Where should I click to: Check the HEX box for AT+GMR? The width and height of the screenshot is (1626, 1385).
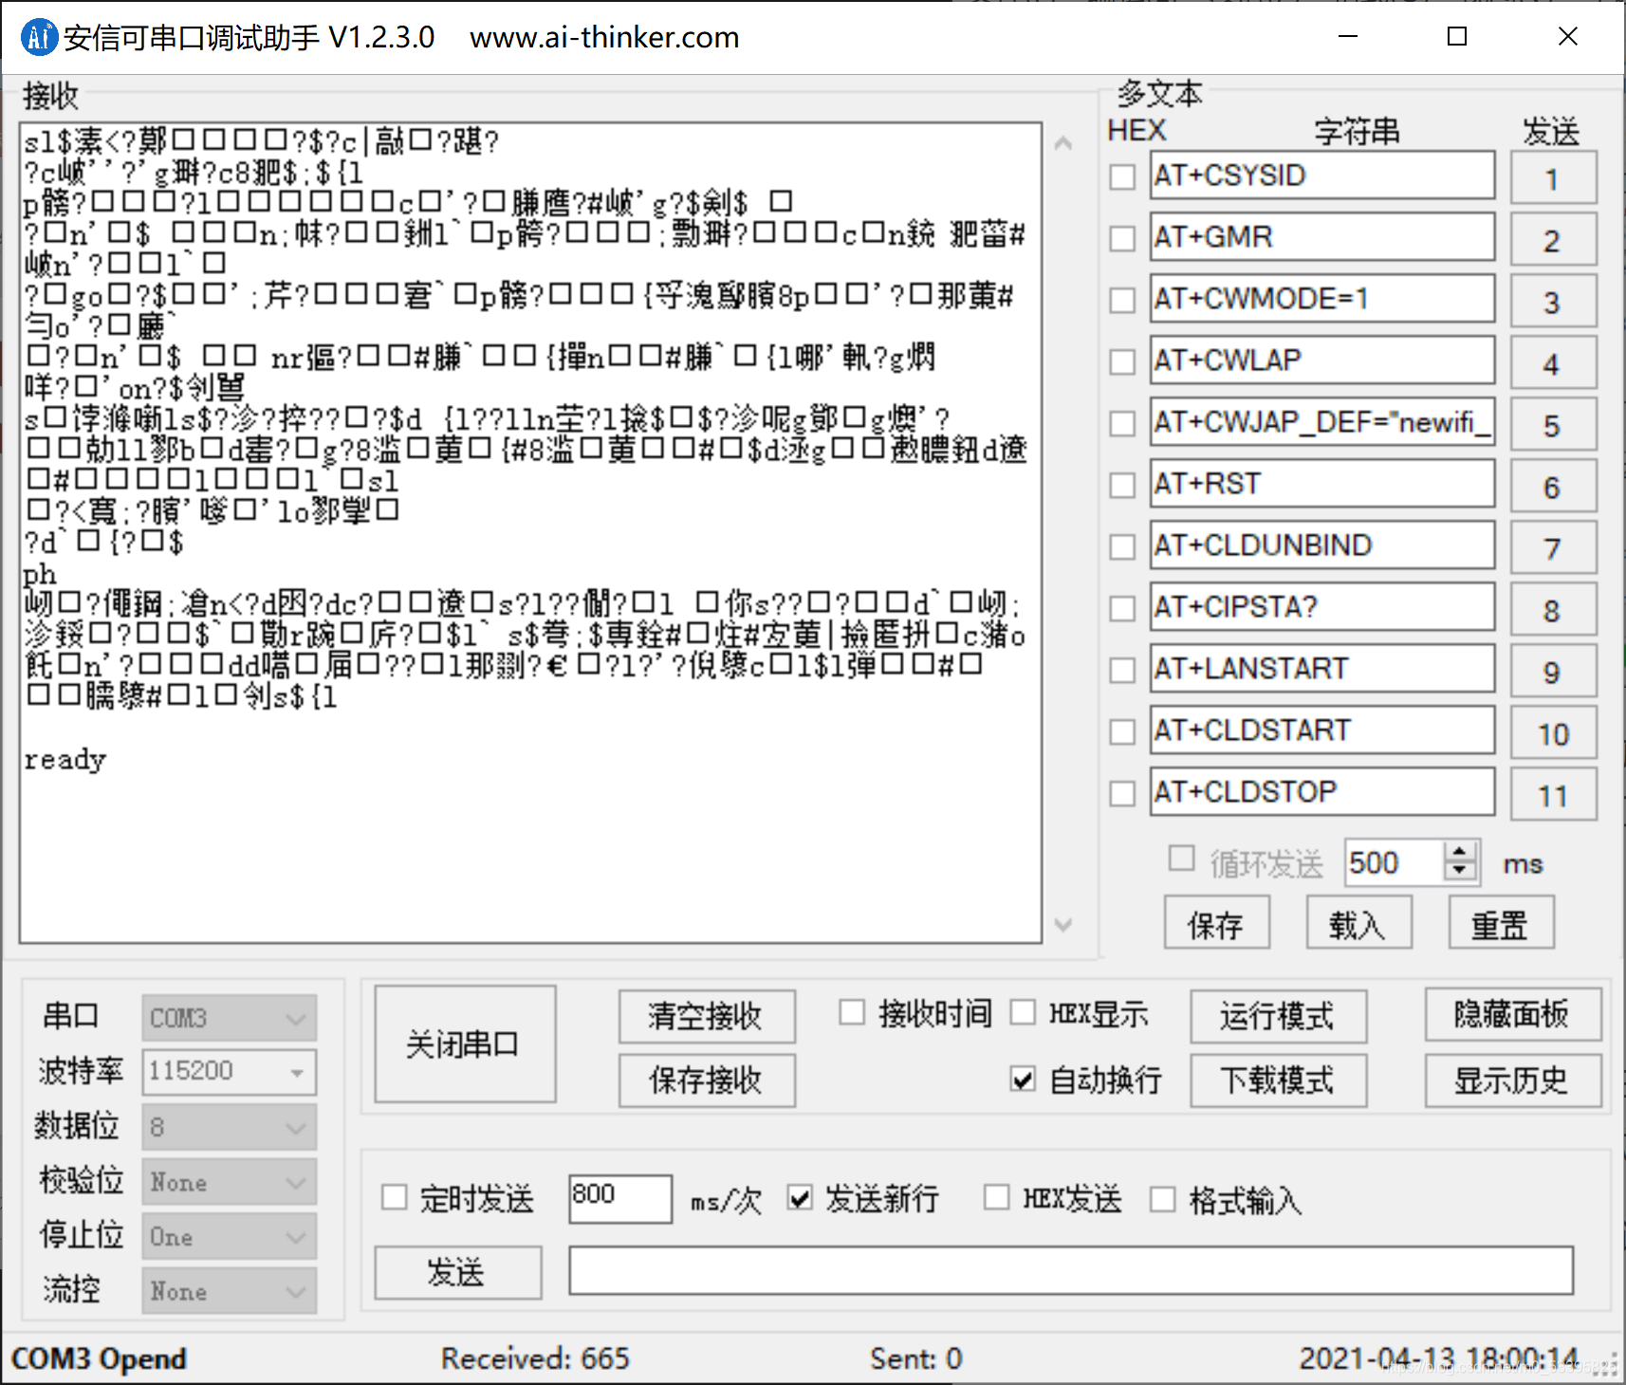pyautogui.click(x=1121, y=238)
